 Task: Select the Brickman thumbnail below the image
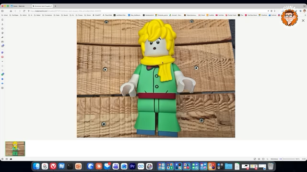pyautogui.click(x=15, y=149)
